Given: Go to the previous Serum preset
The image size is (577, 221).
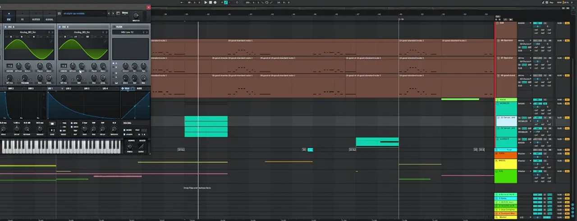Looking at the screenshot, I should [109, 14].
